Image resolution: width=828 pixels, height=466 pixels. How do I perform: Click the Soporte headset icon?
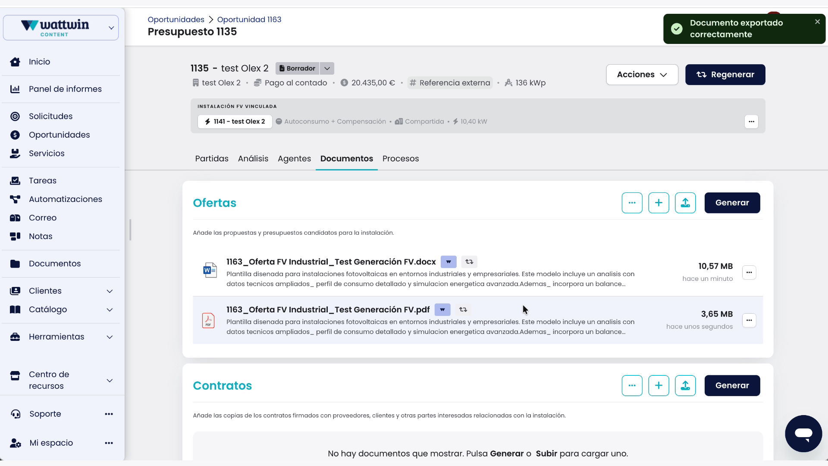(16, 414)
